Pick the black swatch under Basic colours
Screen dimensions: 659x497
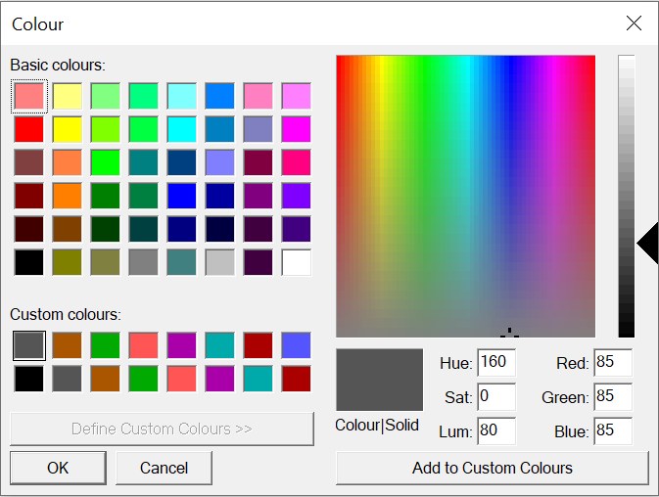click(29, 262)
